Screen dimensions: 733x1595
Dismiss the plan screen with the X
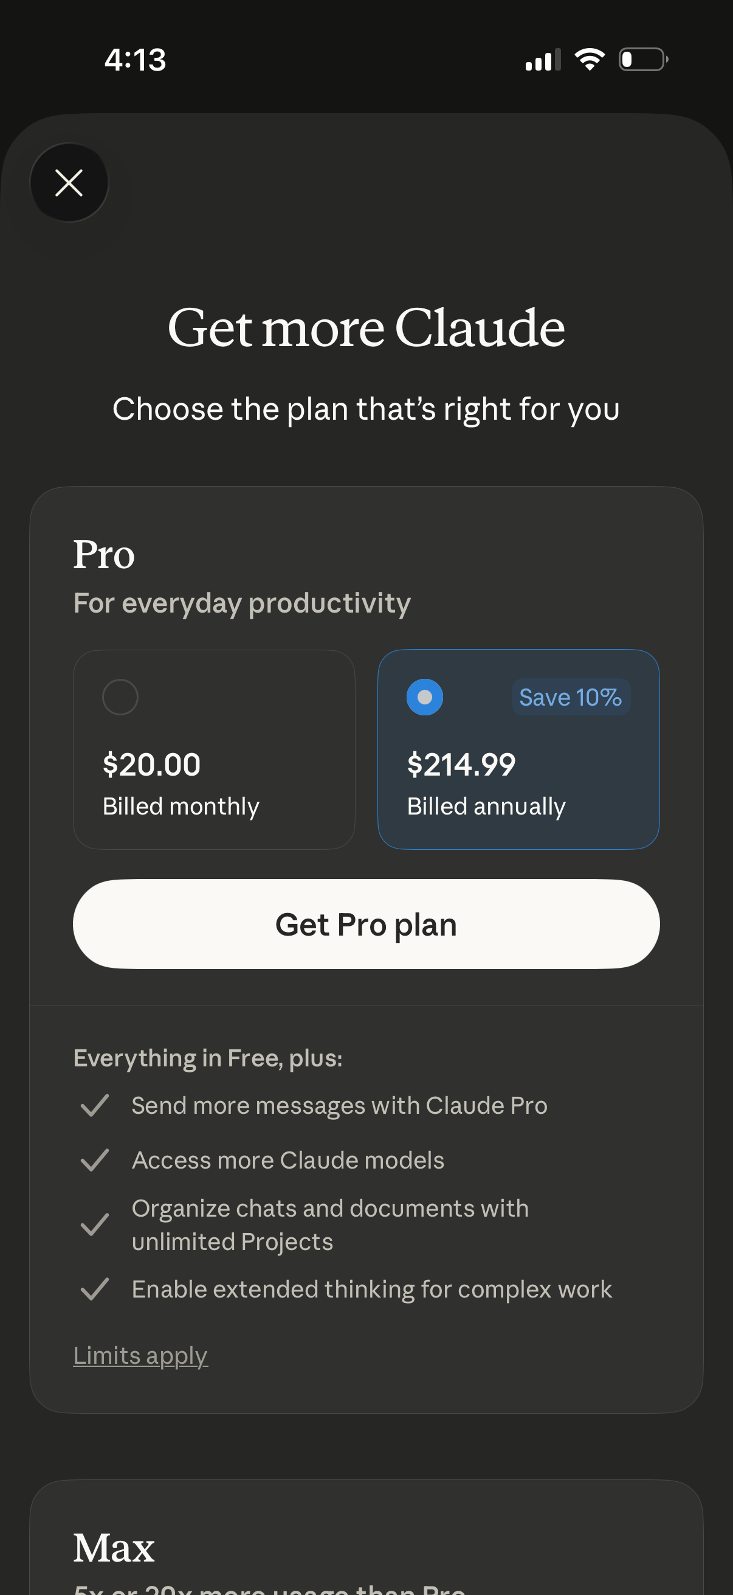point(69,182)
